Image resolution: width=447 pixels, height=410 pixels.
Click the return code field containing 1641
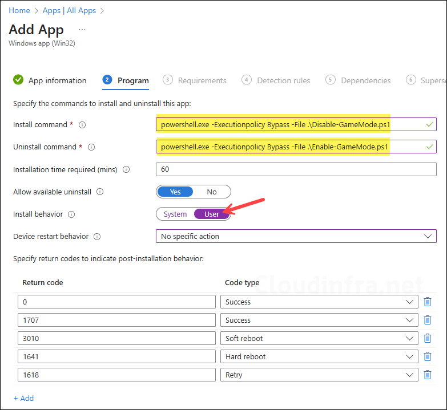(x=116, y=356)
